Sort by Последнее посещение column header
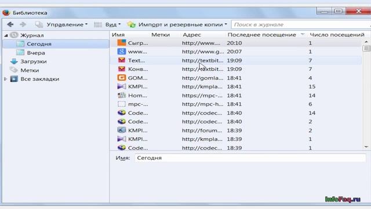The height and width of the screenshot is (209, 371). (x=261, y=35)
